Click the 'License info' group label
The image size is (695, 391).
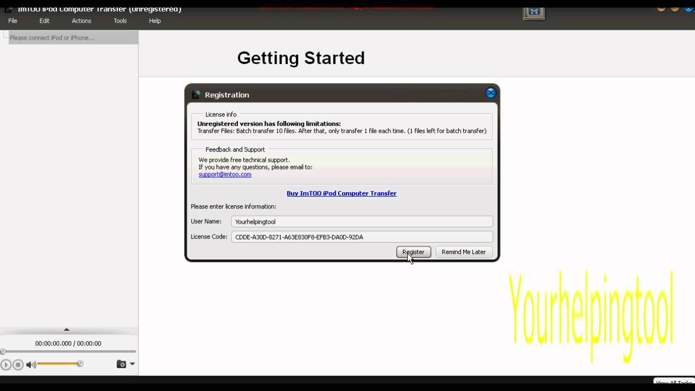click(x=221, y=115)
